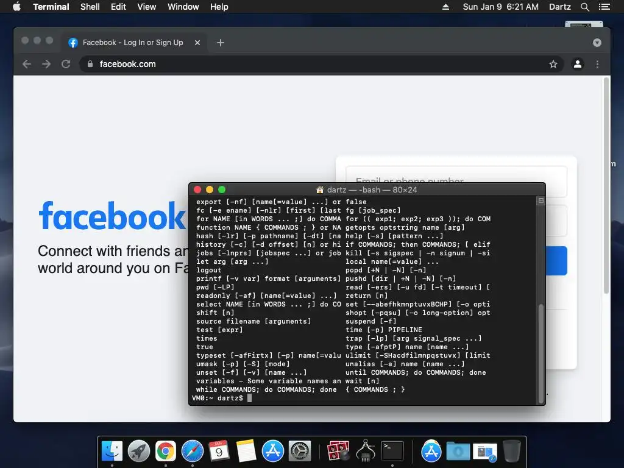
Task: Click the date and time in the menu bar
Action: [501, 7]
